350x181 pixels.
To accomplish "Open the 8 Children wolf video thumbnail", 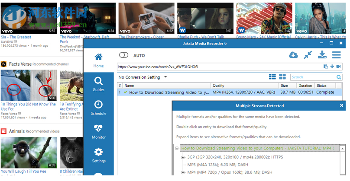I will coord(71,152).
